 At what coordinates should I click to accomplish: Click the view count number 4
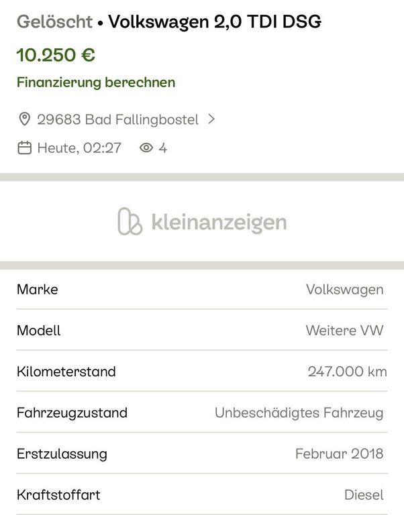pyautogui.click(x=162, y=148)
